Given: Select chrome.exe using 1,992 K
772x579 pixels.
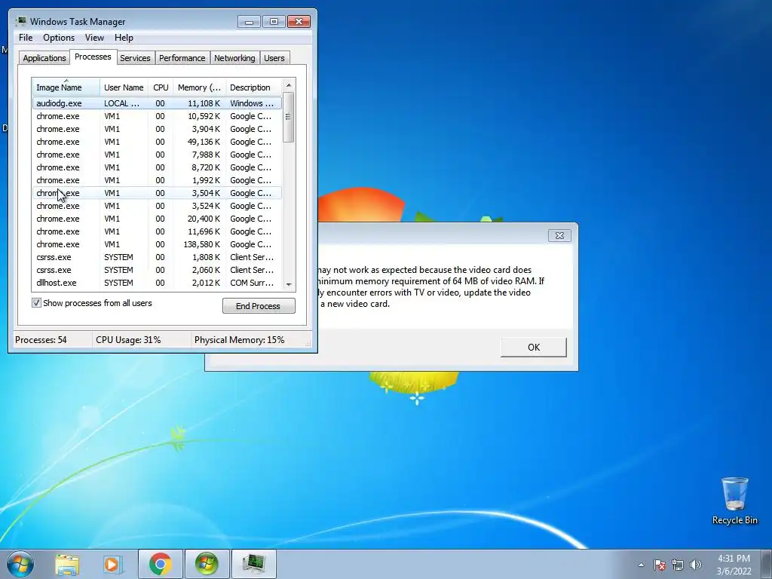Looking at the screenshot, I should pyautogui.click(x=157, y=180).
